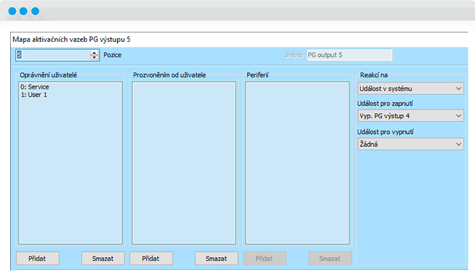This screenshot has height=278, width=475.
Task: Click the Jméno field showing PG output 5
Action: click(349, 55)
